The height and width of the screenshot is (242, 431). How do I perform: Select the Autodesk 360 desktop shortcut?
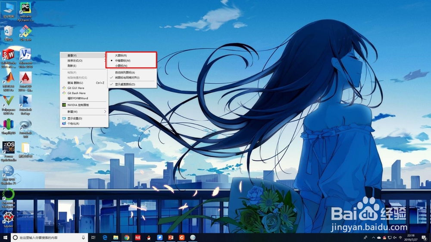point(25,128)
